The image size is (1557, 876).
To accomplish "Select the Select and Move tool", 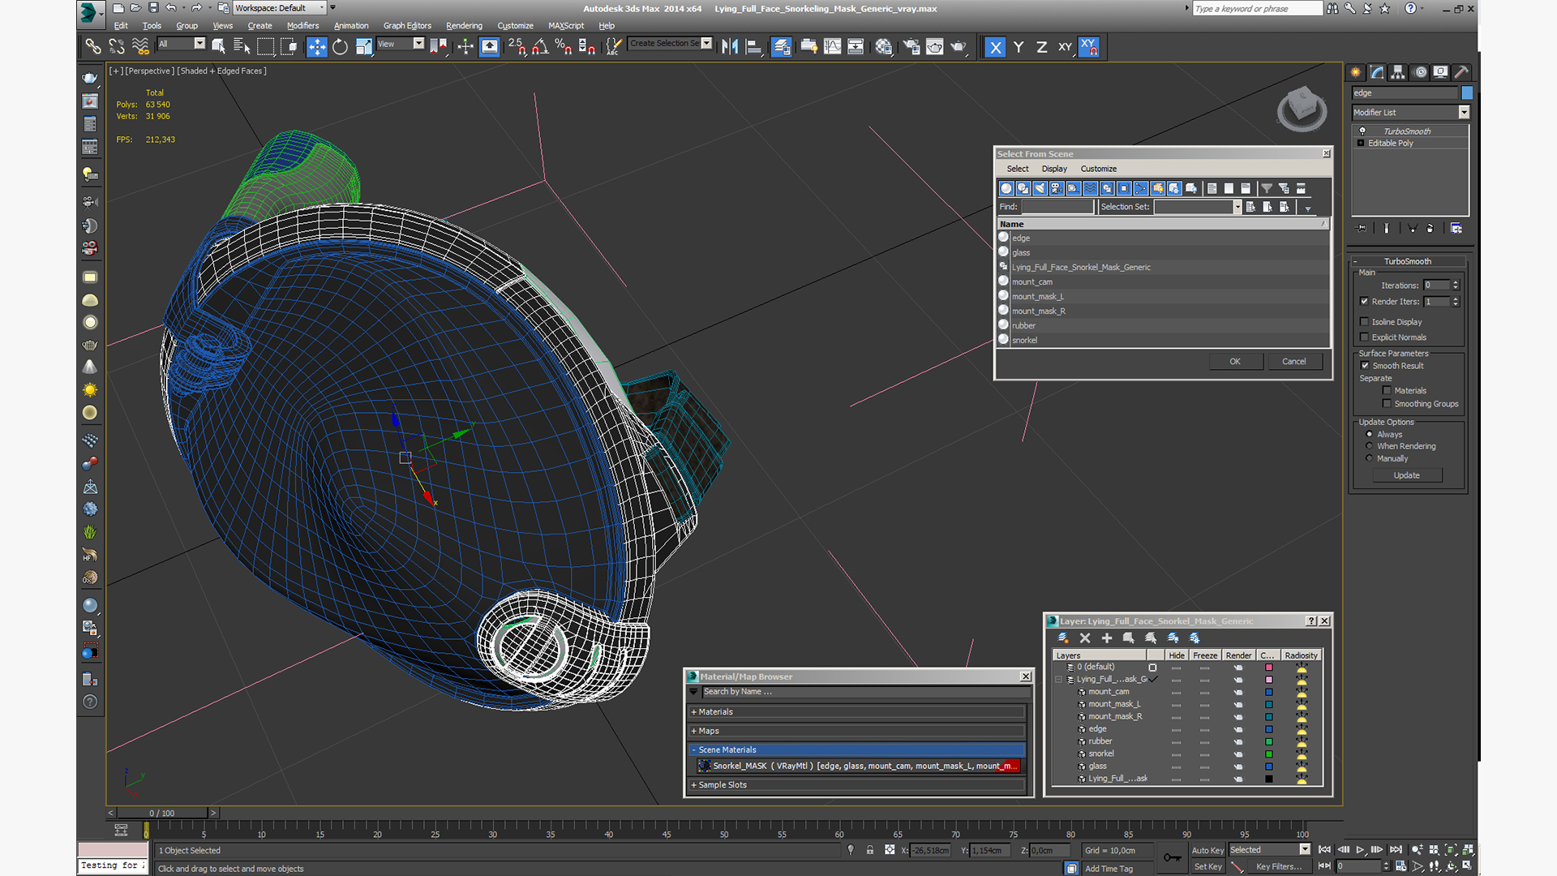I will (x=317, y=47).
